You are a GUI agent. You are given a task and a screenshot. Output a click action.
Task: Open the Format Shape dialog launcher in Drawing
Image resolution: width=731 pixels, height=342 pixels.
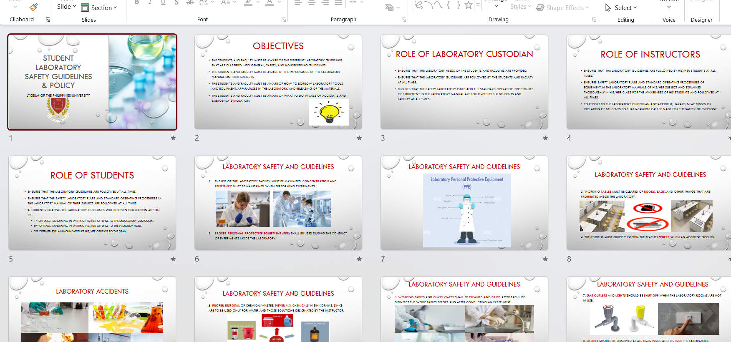pos(594,20)
